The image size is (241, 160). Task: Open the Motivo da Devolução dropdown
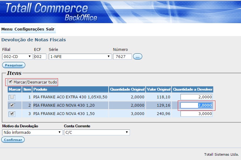[x=32, y=132]
